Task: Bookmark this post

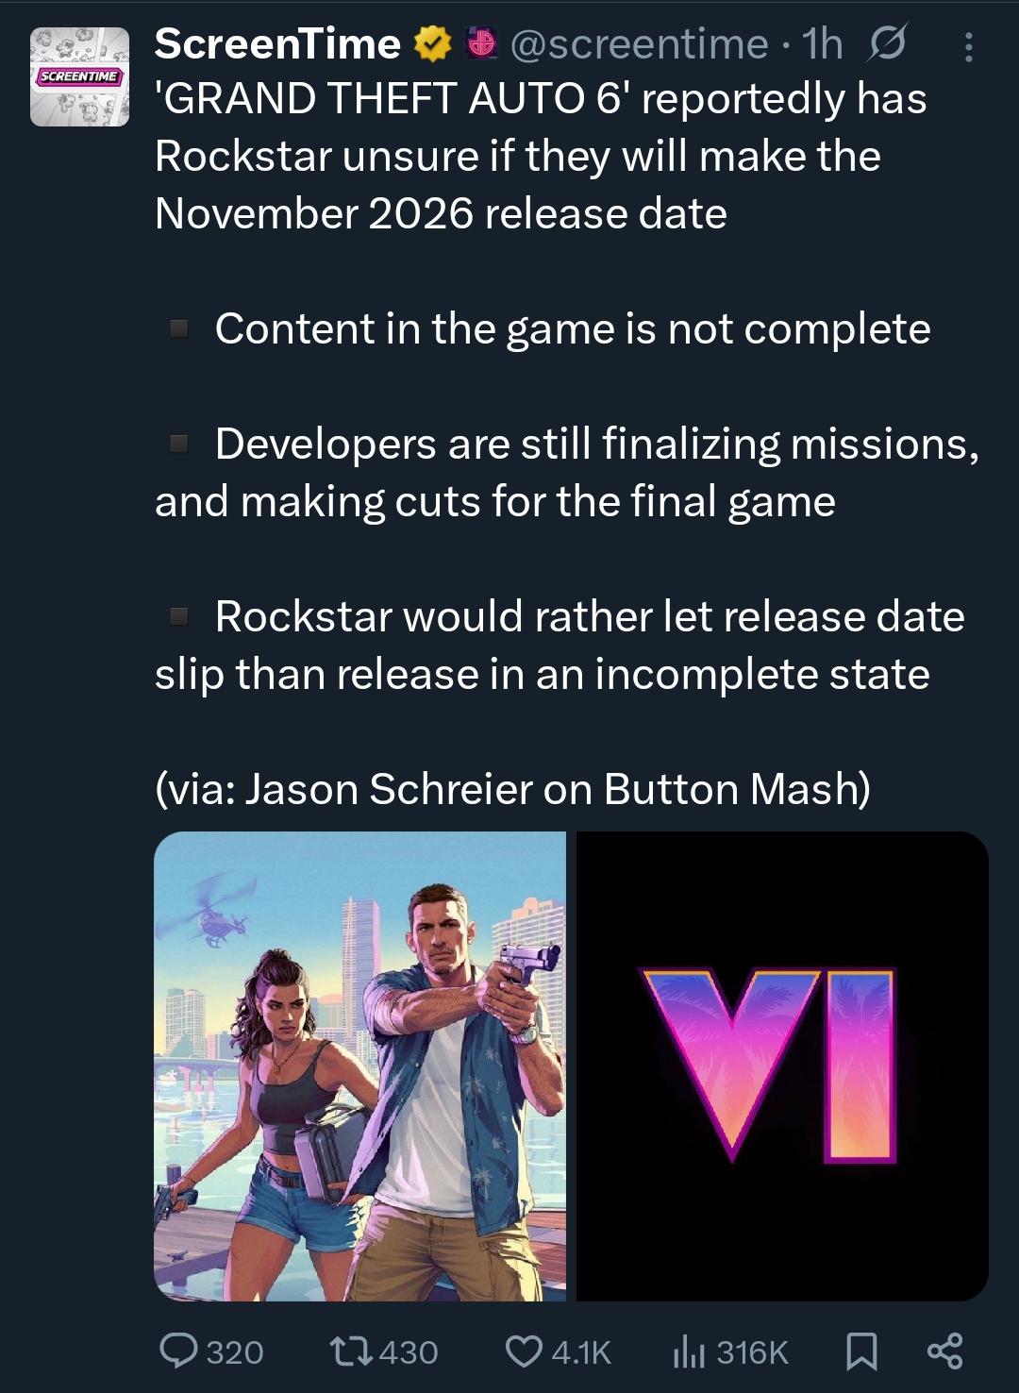Action: 860,1351
